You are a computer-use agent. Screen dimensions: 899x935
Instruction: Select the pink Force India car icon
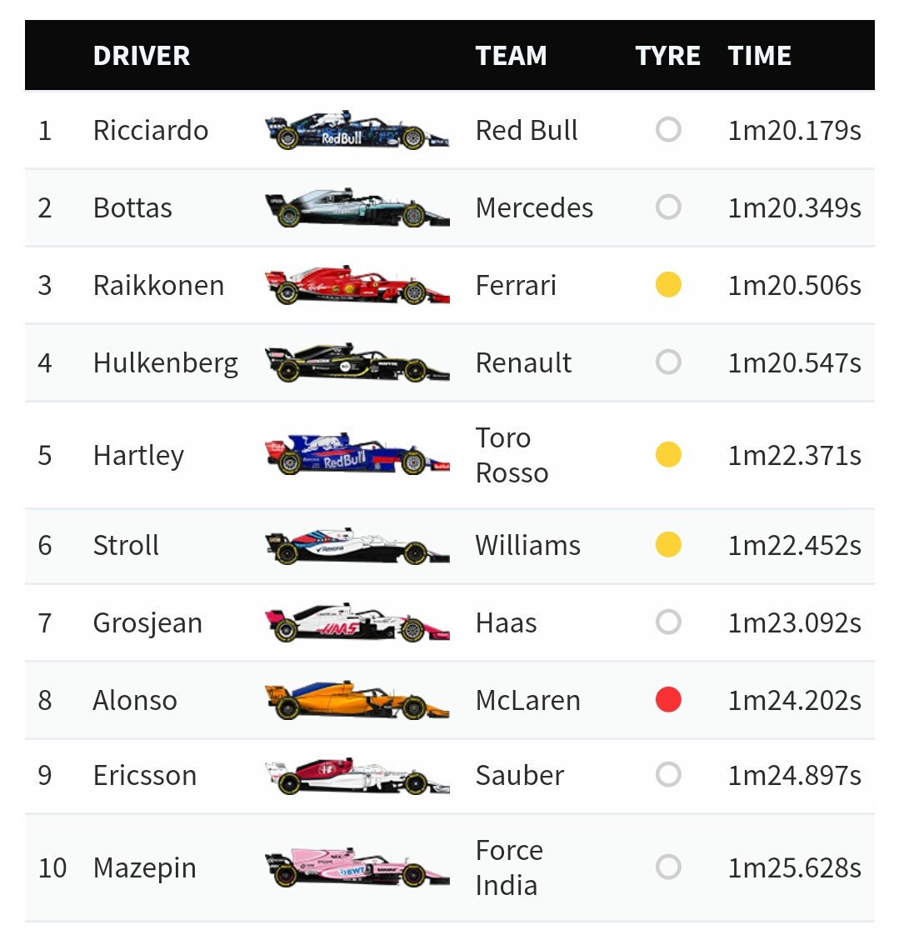click(x=357, y=867)
